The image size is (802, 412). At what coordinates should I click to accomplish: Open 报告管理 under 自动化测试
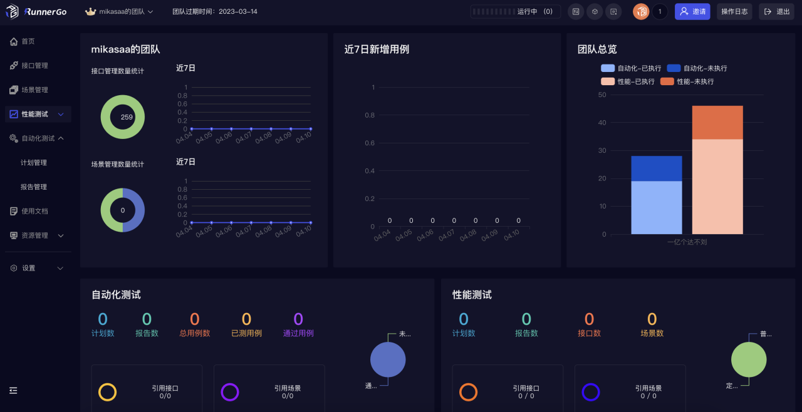pos(34,187)
